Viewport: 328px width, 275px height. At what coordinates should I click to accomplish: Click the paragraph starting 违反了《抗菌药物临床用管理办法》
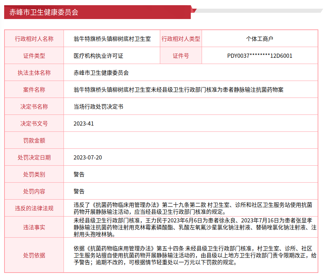pyautogui.click(x=193, y=208)
